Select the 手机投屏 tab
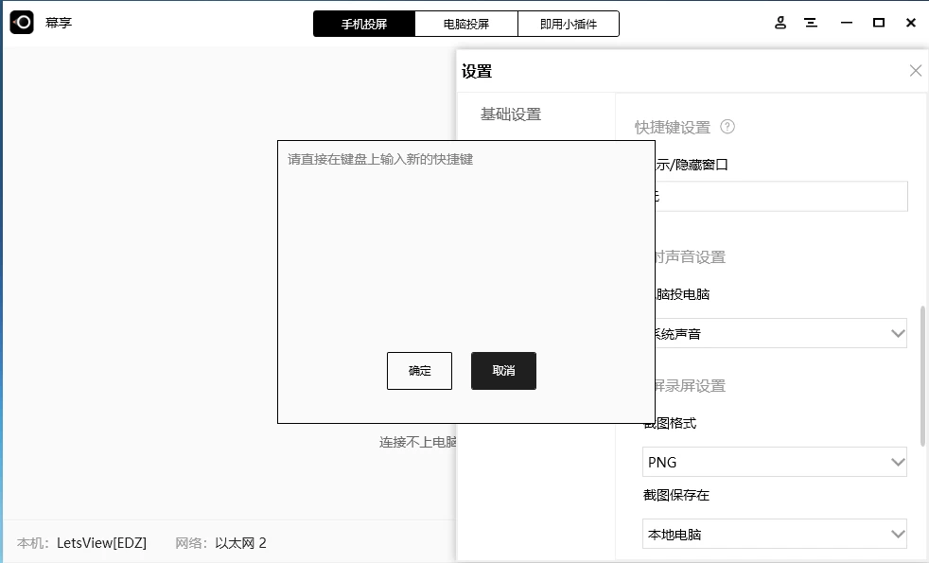The image size is (929, 563). pos(364,23)
